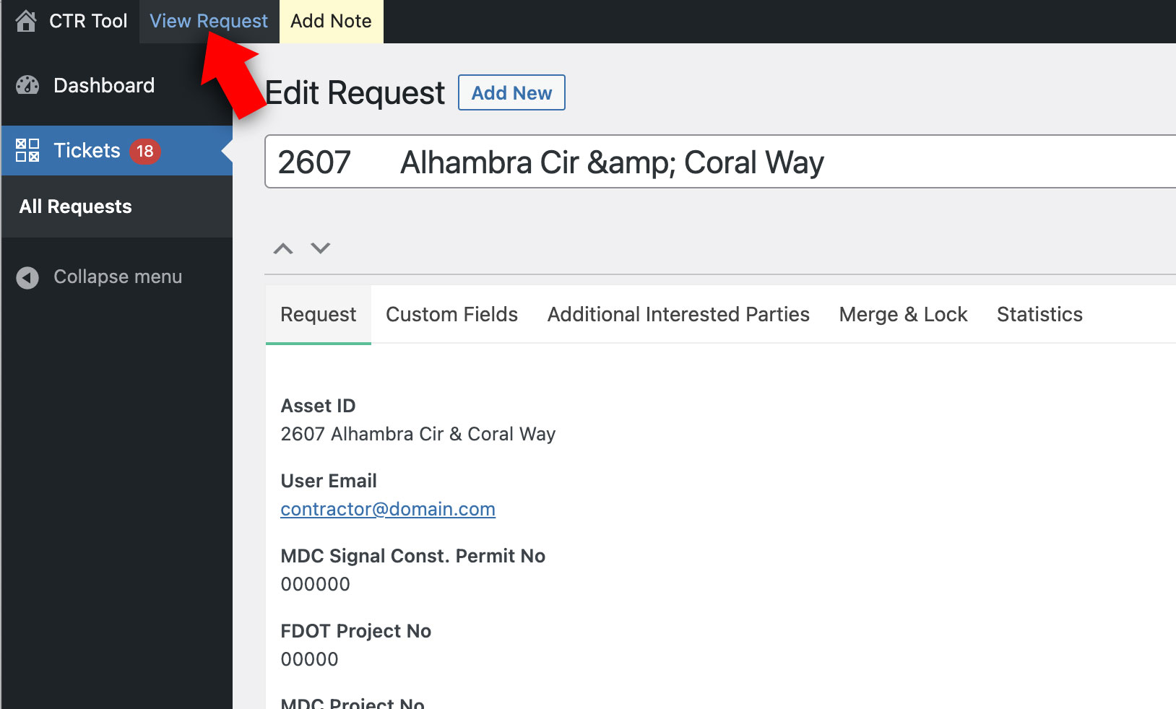The width and height of the screenshot is (1176, 709).
Task: Open the Additional Interested Parties tab
Action: [x=678, y=314]
